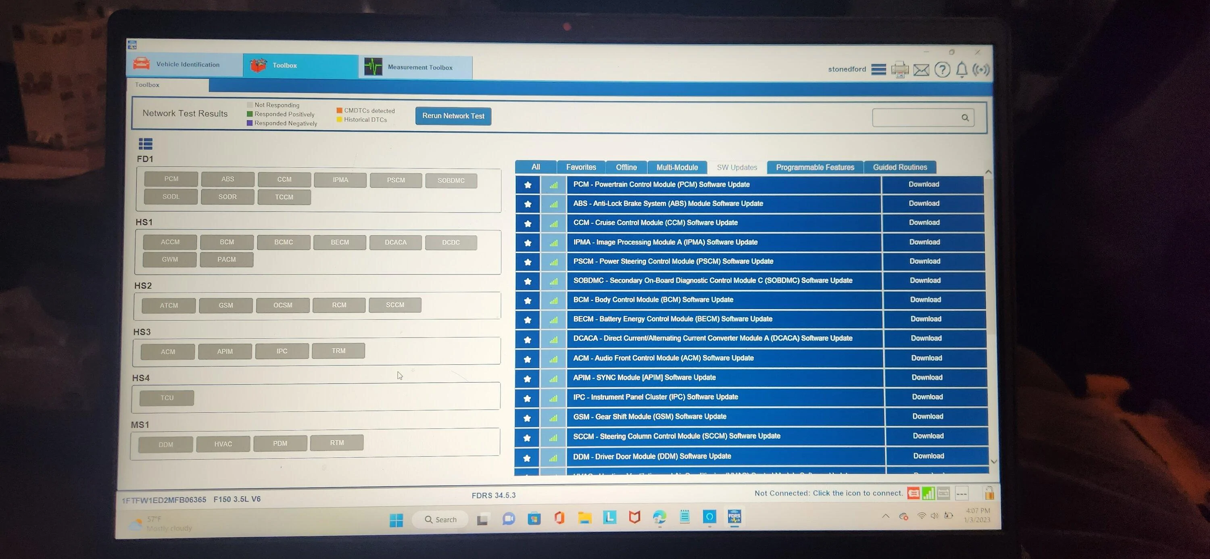The width and height of the screenshot is (1210, 559).
Task: Select the SW Updates filter tab
Action: [x=736, y=168]
